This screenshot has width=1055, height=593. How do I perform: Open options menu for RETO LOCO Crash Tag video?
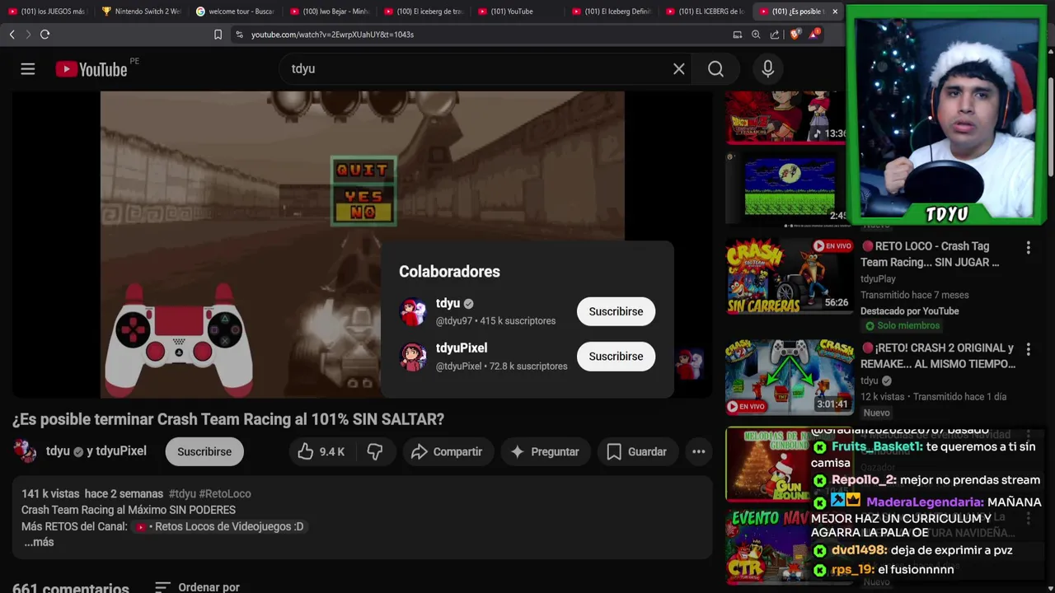point(1028,248)
